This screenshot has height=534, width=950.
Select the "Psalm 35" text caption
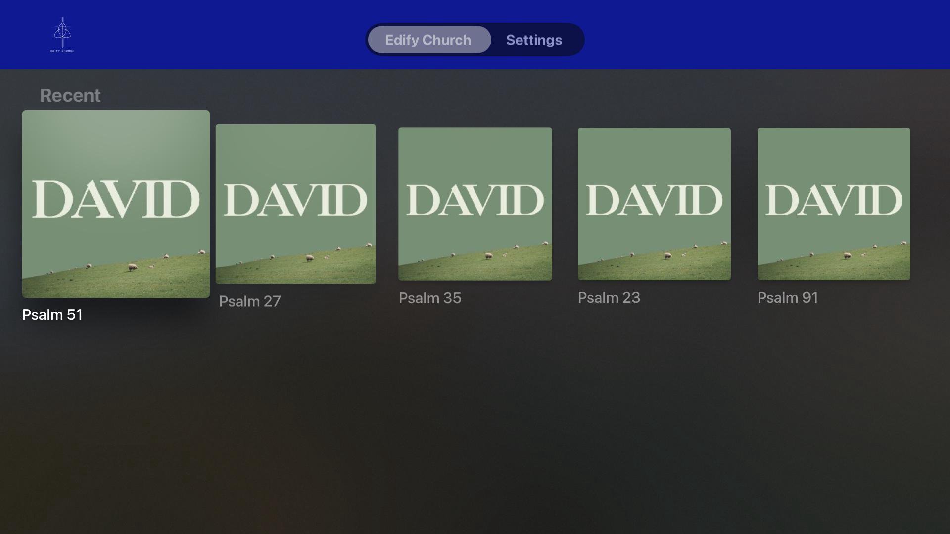pos(430,298)
